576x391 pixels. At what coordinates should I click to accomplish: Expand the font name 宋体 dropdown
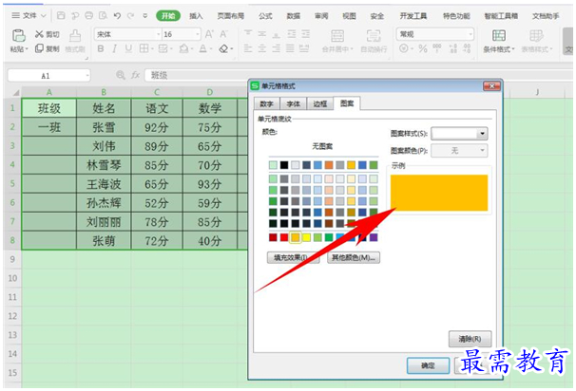pos(159,34)
